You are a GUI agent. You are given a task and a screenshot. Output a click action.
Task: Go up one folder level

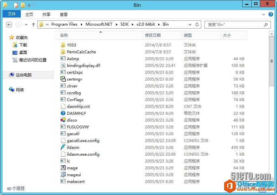33,25
